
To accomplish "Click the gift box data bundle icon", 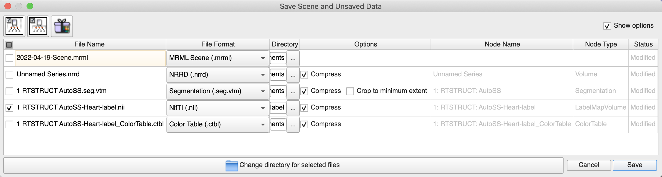I will 62,26.
